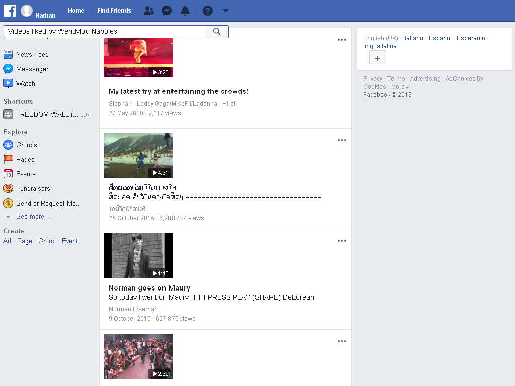Screen dimensions: 515x386
Task: Open the Messenger icon in top bar
Action: click(x=167, y=11)
